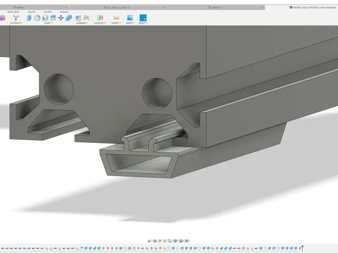This screenshot has height=253, width=338.
Task: Select the Press Pull tool
Action: 29,18
